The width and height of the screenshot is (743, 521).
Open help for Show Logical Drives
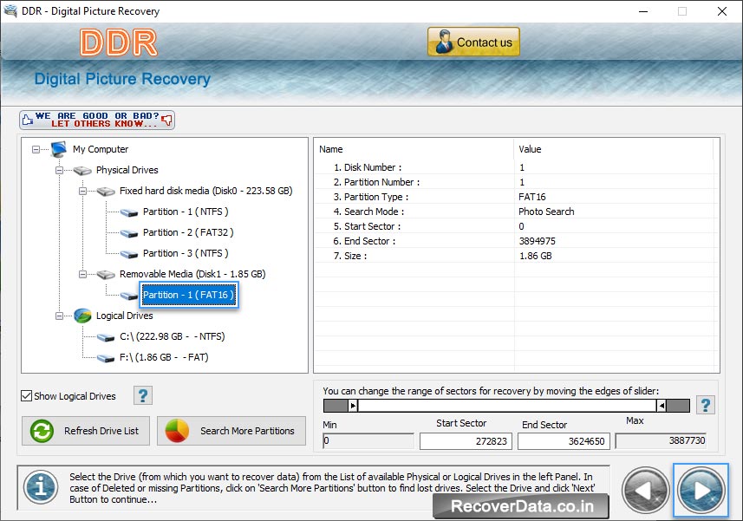[x=143, y=395]
